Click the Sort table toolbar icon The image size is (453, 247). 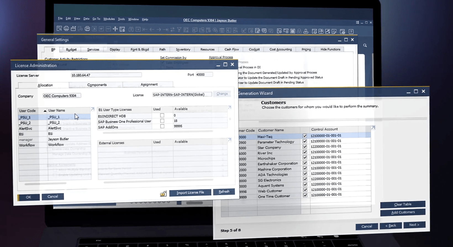tap(186, 30)
